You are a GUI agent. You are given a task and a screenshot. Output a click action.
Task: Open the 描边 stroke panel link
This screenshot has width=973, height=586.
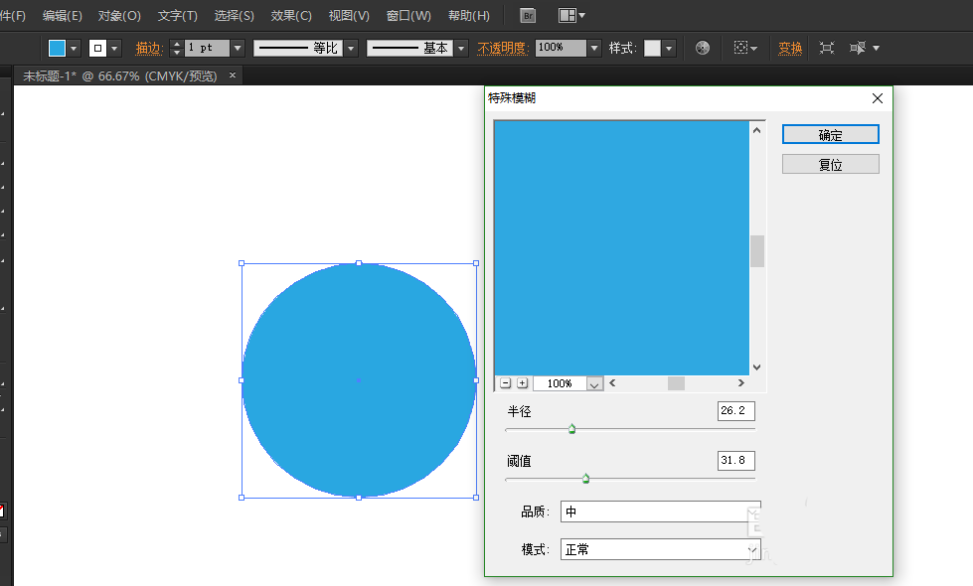148,48
